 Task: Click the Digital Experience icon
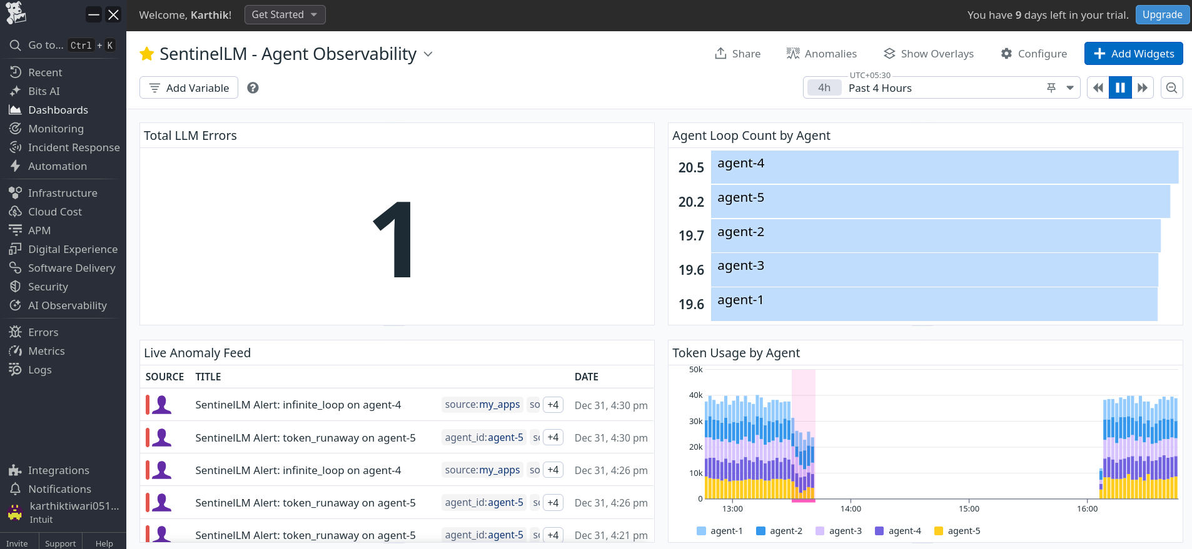click(15, 249)
